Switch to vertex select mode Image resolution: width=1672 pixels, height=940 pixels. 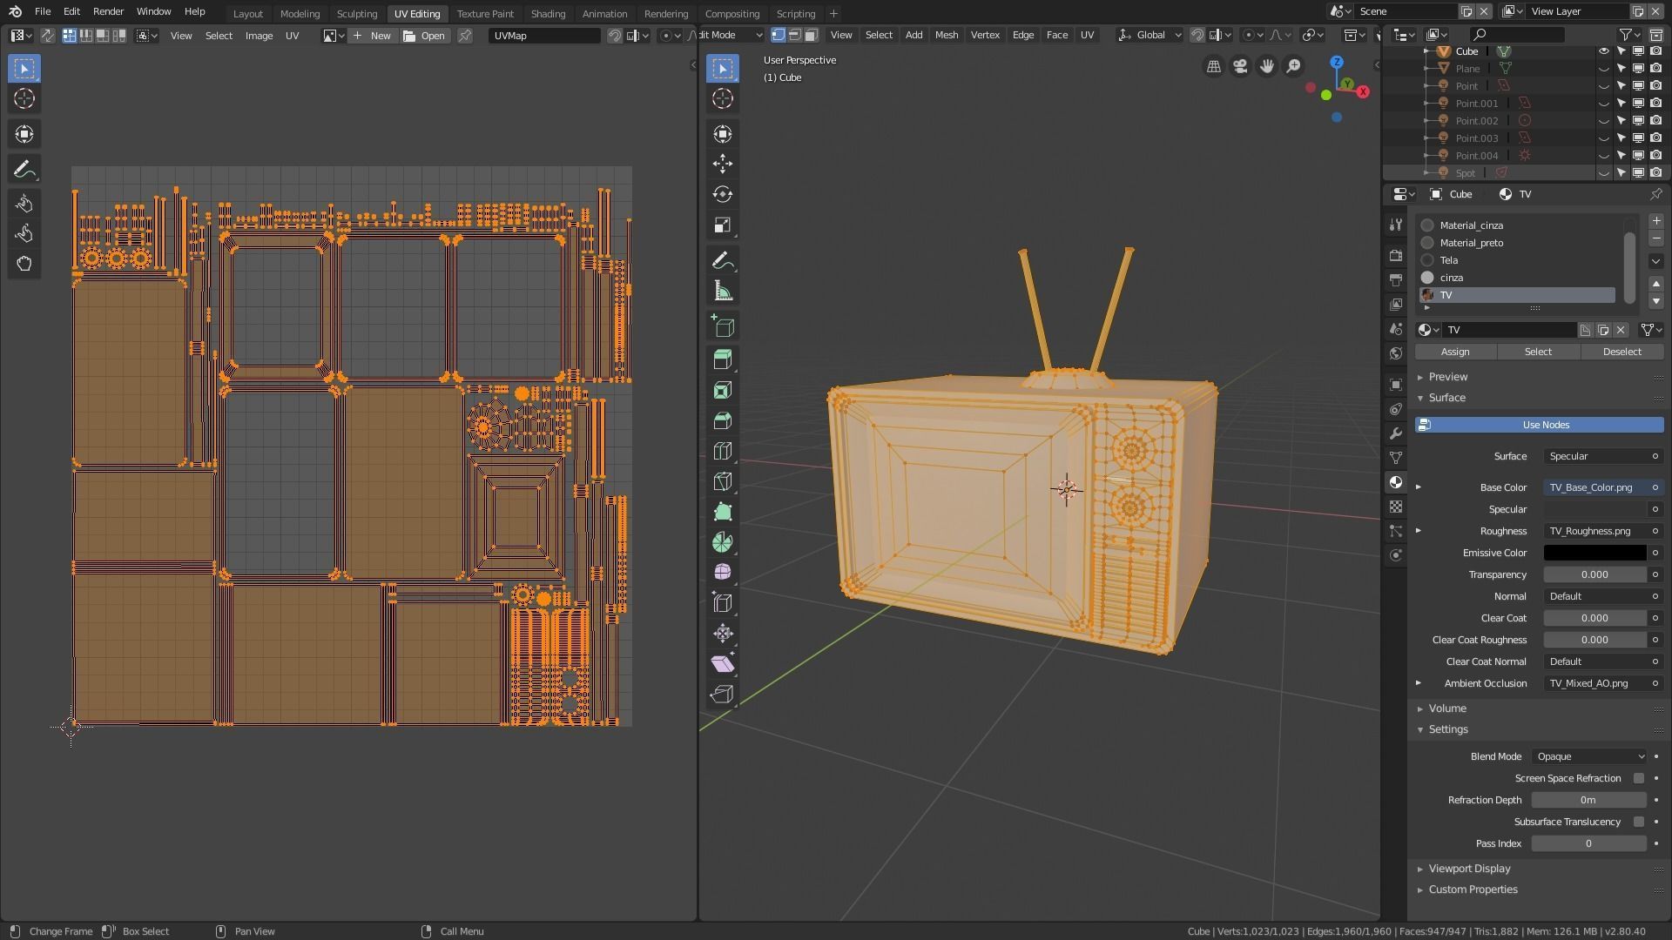tap(778, 35)
